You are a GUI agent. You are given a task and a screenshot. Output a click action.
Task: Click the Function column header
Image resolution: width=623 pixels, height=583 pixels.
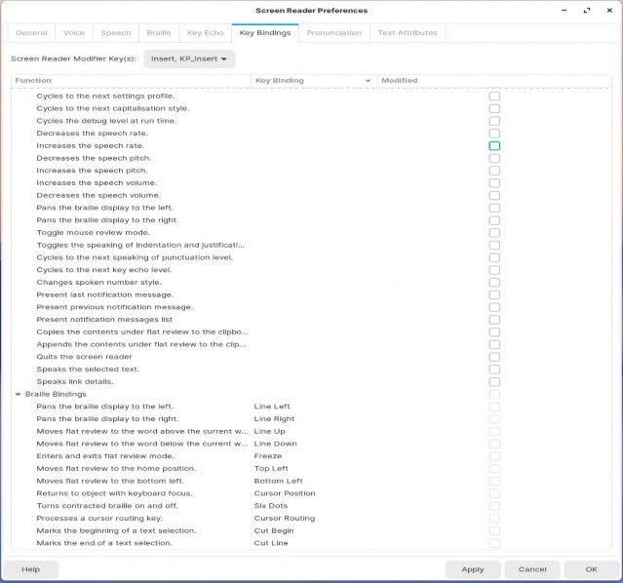132,81
